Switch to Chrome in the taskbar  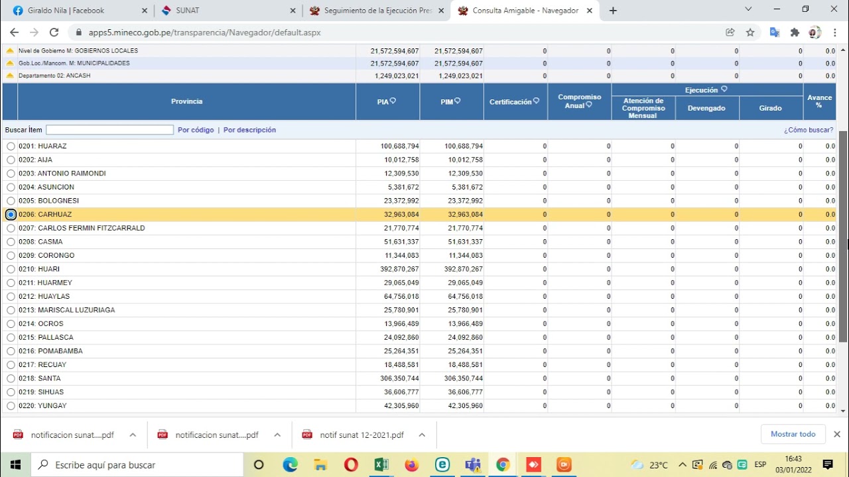(503, 464)
